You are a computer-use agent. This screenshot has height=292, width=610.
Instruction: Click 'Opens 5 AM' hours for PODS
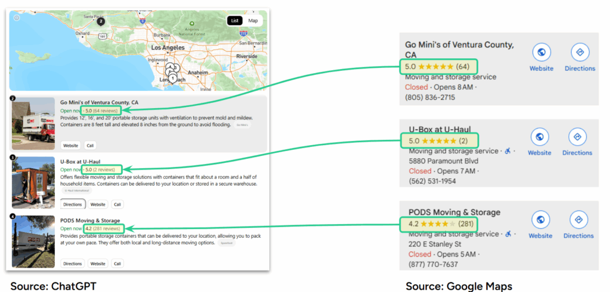[457, 255]
